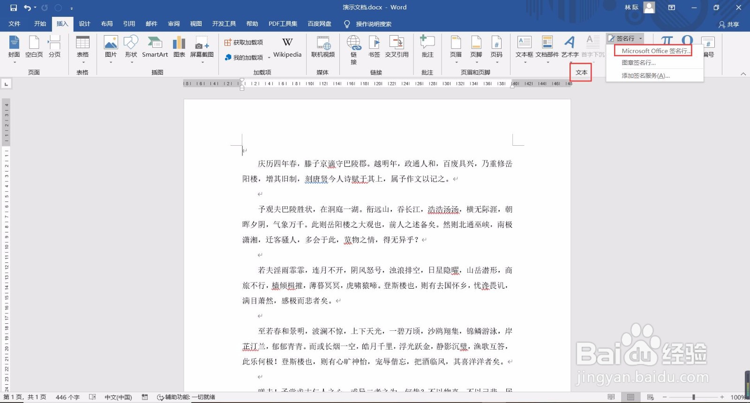Open the accessibility checker status (辅助功能)
This screenshot has width=750, height=403.
pos(186,397)
